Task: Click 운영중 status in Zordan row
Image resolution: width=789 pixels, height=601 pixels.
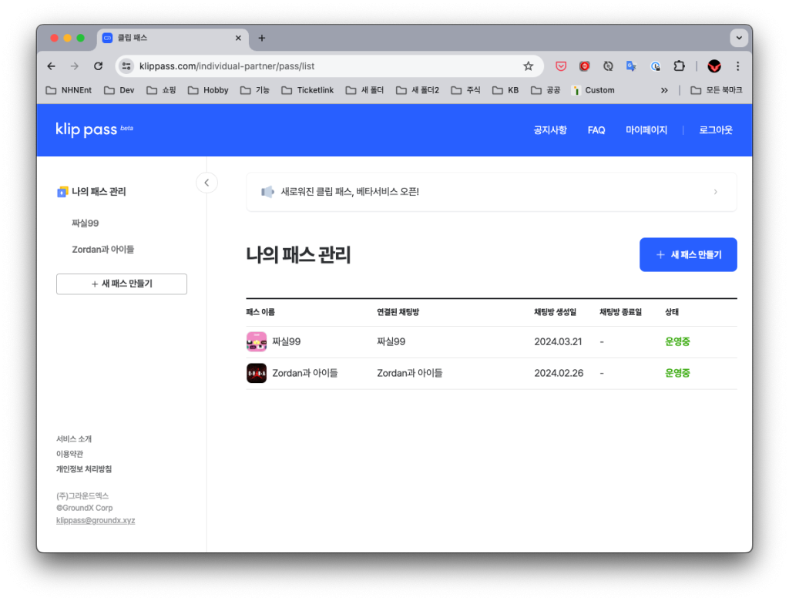Action: tap(677, 373)
